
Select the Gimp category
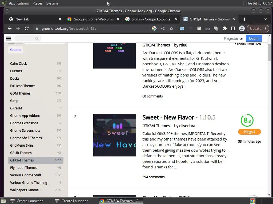(36, 101)
